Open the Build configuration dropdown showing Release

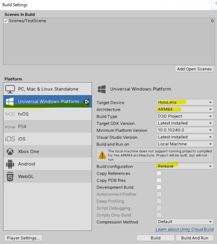point(185,166)
